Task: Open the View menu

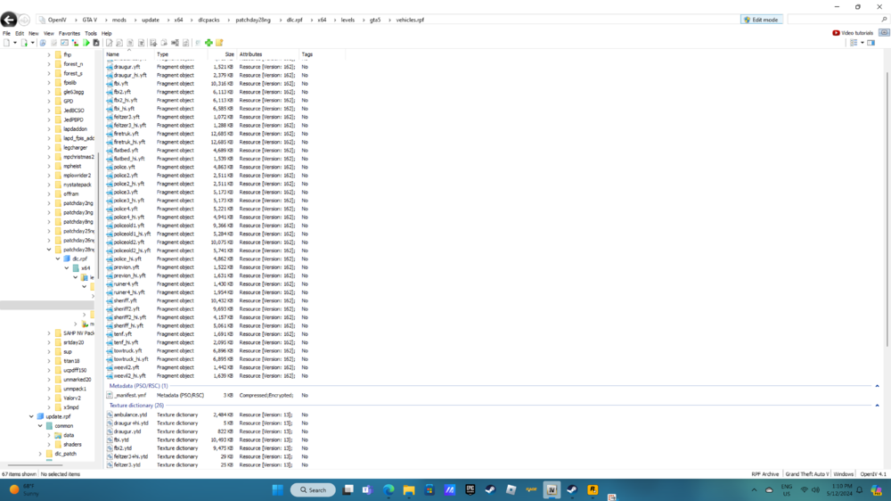Action: coord(48,34)
